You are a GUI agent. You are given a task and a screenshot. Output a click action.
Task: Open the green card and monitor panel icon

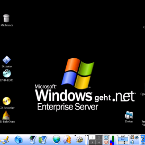click(x=43, y=140)
